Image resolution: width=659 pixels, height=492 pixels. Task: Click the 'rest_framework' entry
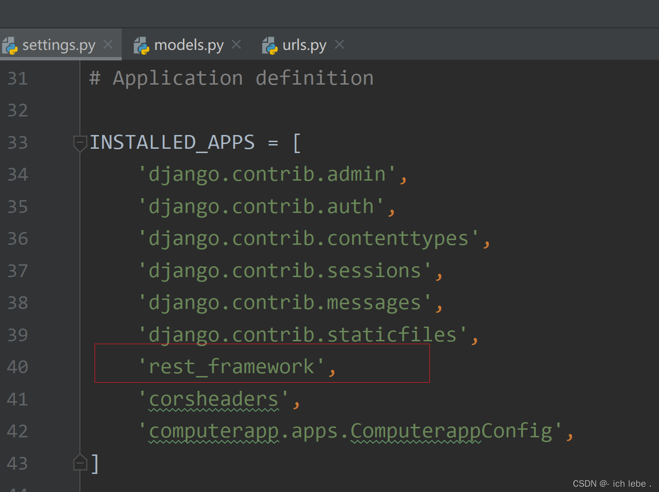[x=231, y=367]
